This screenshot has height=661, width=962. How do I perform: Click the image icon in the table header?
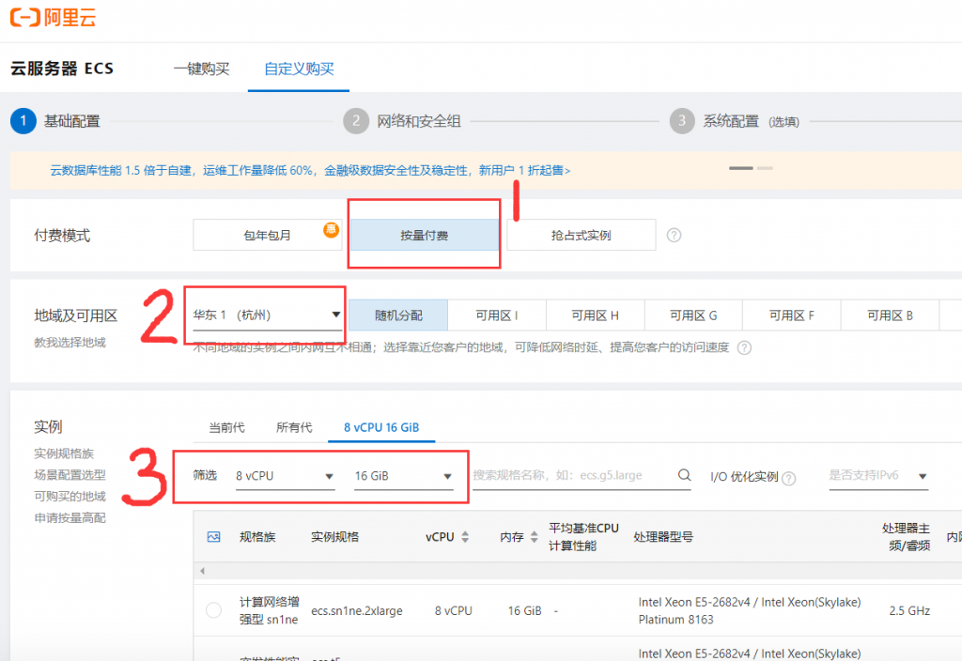[x=213, y=537]
